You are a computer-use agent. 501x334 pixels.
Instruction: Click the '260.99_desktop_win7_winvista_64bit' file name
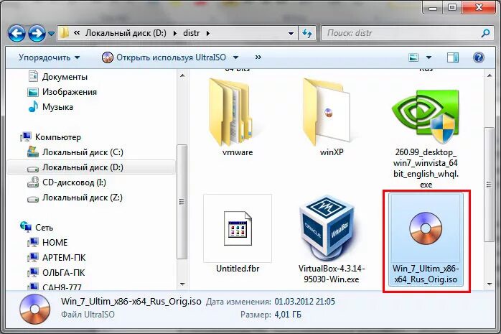coord(426,168)
